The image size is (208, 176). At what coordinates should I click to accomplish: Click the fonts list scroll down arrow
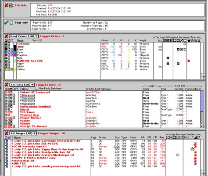202,126
